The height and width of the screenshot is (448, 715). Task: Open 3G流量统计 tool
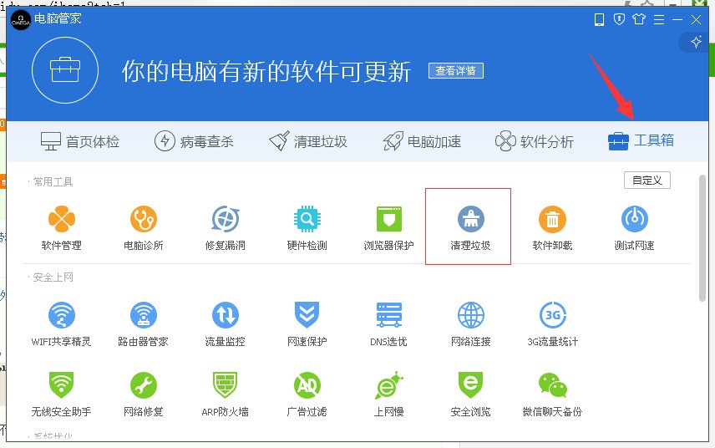(x=552, y=324)
